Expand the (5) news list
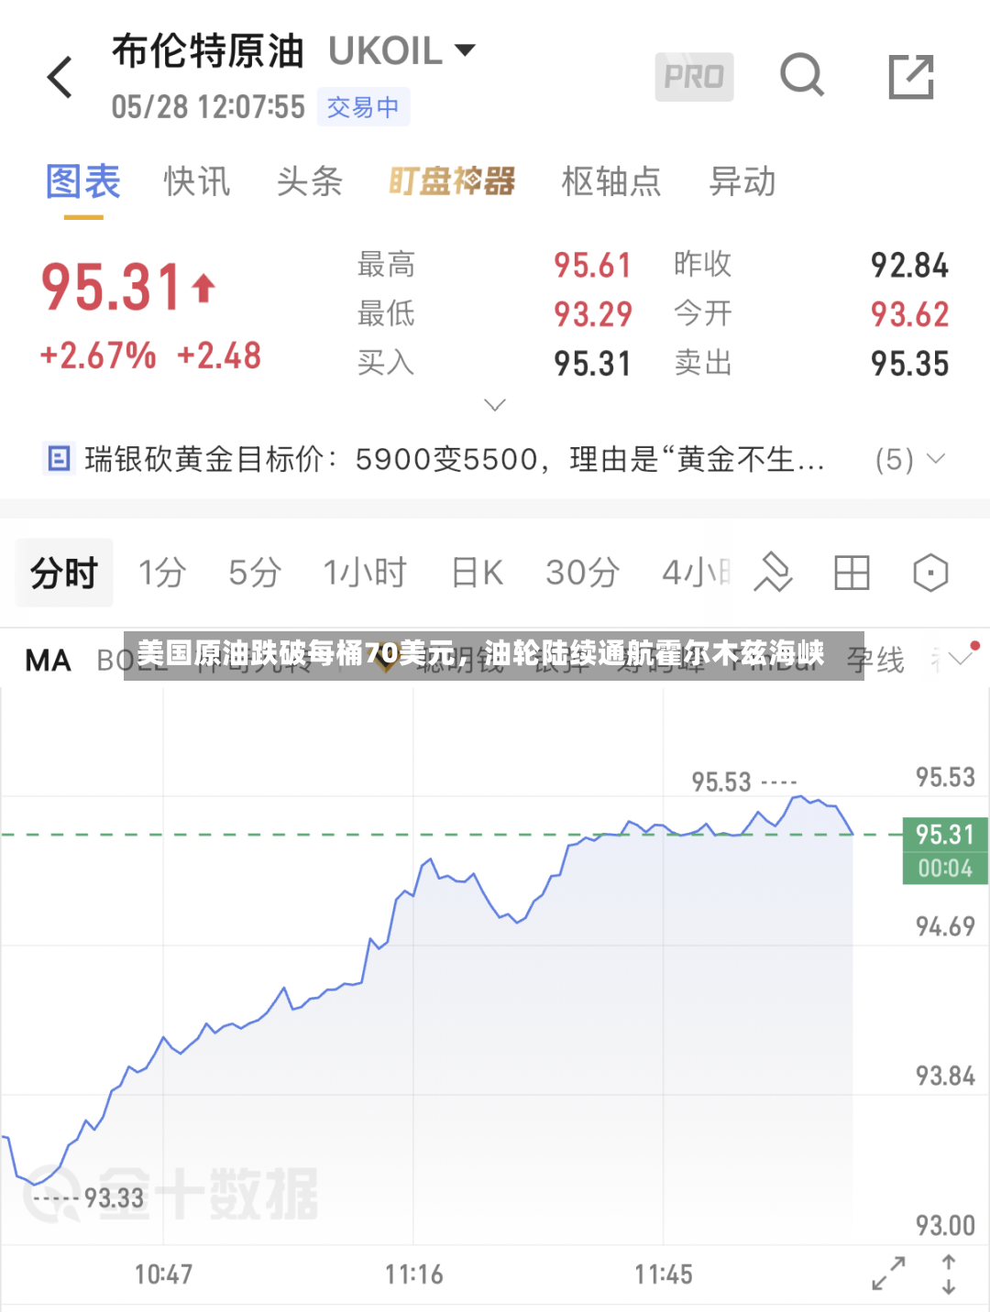990x1312 pixels. (x=910, y=459)
